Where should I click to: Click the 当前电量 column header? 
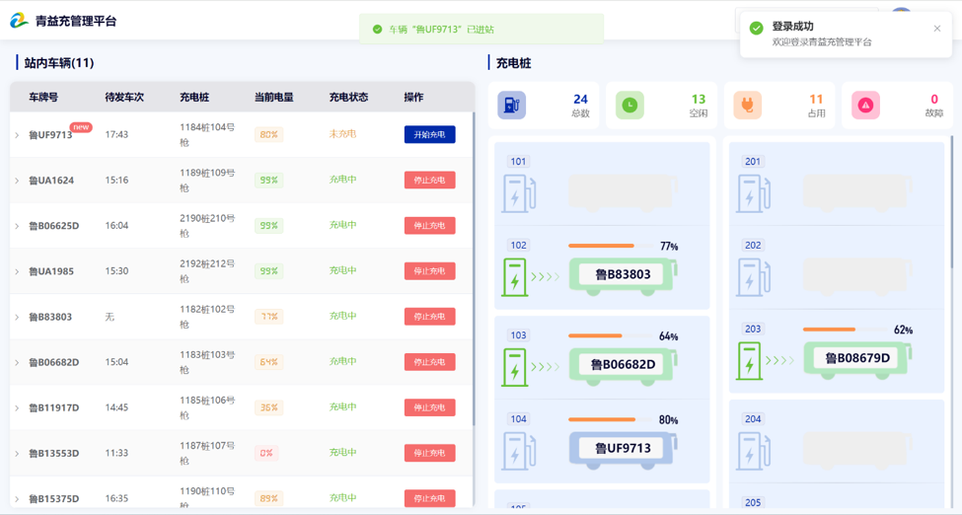click(273, 98)
